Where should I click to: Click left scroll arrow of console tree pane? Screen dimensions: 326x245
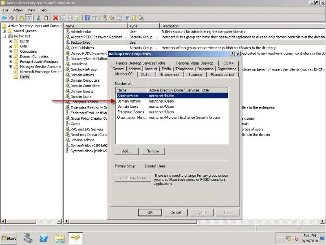3,221
